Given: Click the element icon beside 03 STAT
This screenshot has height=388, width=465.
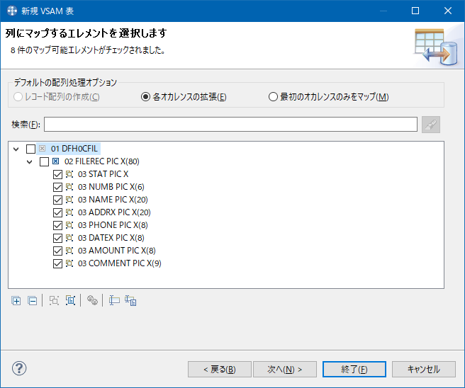Looking at the screenshot, I should tap(69, 174).
